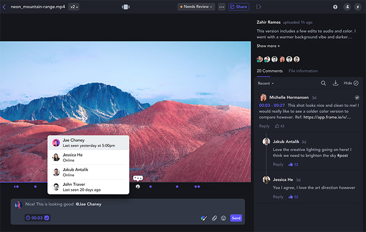The image size is (366, 232).
Task: Search comments with the magnifier icon
Action: coord(323,83)
